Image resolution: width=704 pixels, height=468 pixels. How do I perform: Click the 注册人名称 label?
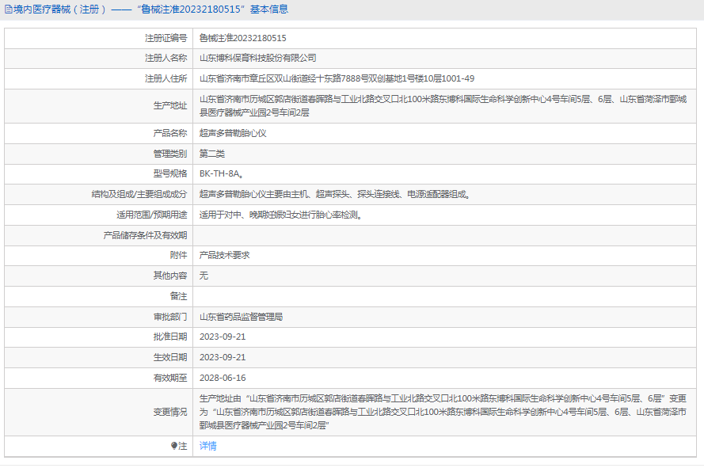click(166, 59)
